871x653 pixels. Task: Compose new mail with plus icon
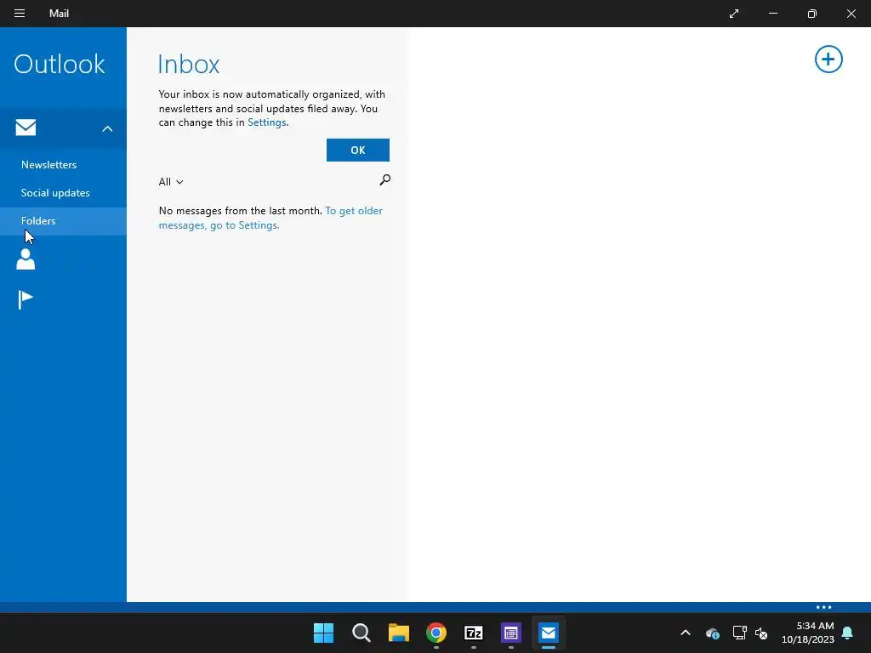point(828,60)
